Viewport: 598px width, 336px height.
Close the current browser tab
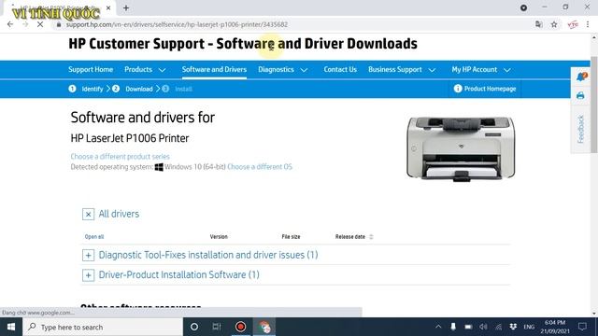click(x=108, y=7)
